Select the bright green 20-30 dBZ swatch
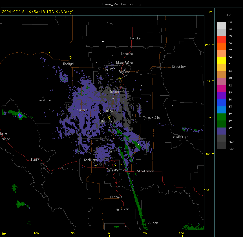 pyautogui.click(x=222, y=117)
